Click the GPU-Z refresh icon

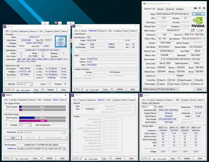point(200,8)
